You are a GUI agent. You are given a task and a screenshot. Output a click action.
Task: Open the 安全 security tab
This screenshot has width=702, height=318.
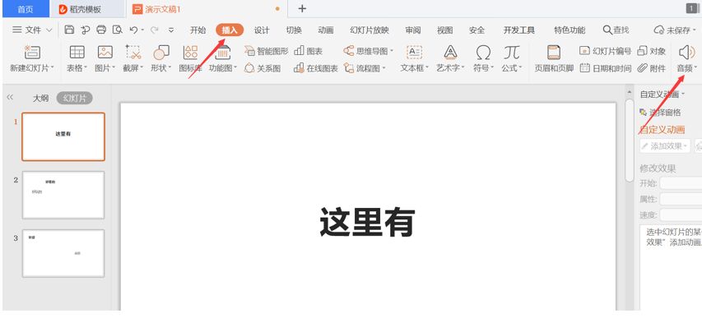click(477, 30)
